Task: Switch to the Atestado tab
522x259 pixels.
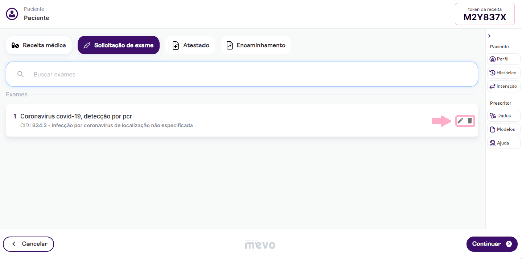Action: 190,45
